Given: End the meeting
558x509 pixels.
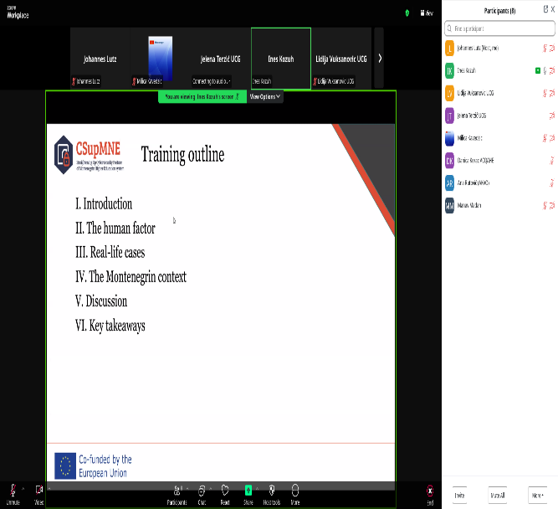Looking at the screenshot, I should click(x=430, y=495).
